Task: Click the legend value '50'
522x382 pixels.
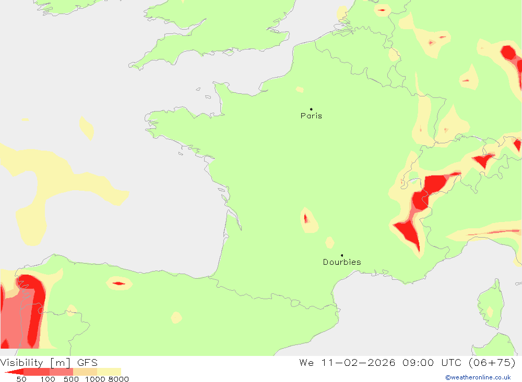Action: click(x=21, y=379)
